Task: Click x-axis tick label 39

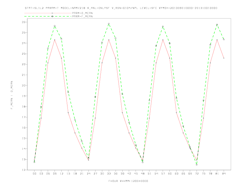Action: (122, 174)
